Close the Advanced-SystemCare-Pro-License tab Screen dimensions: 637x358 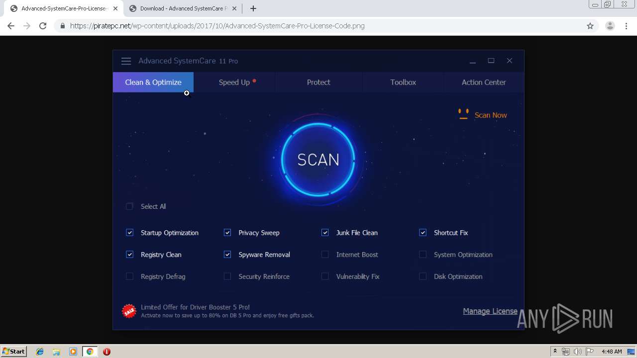115,8
